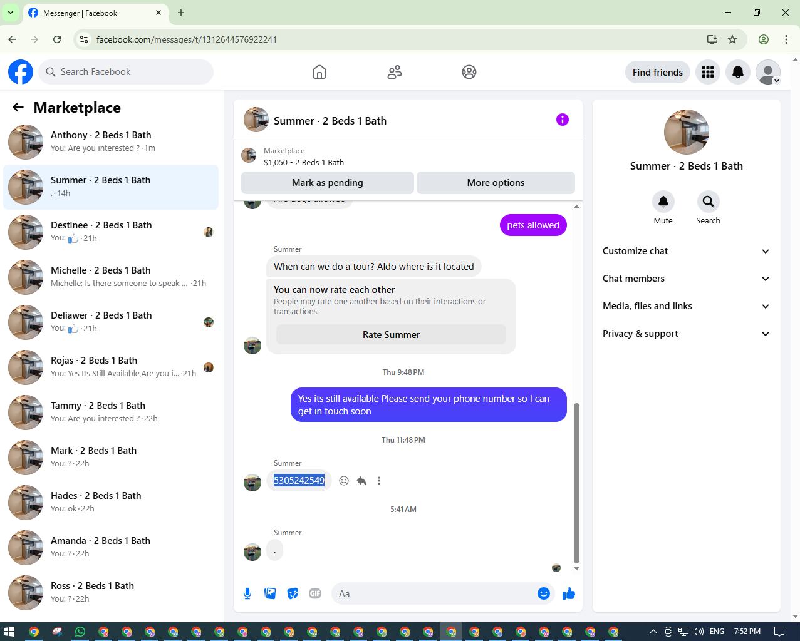The height and width of the screenshot is (641, 800).
Task: Open the Amanda conversation
Action: [111, 548]
